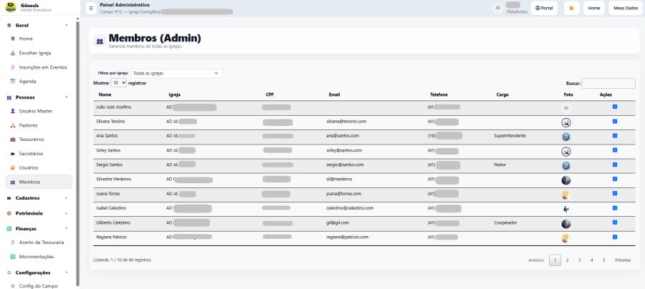Click the action icon for Silvana Tenório

[x=615, y=121]
